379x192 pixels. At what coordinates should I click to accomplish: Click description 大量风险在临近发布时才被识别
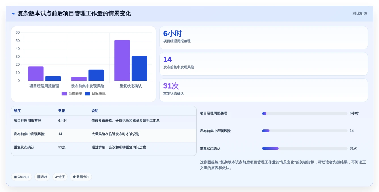(115, 134)
